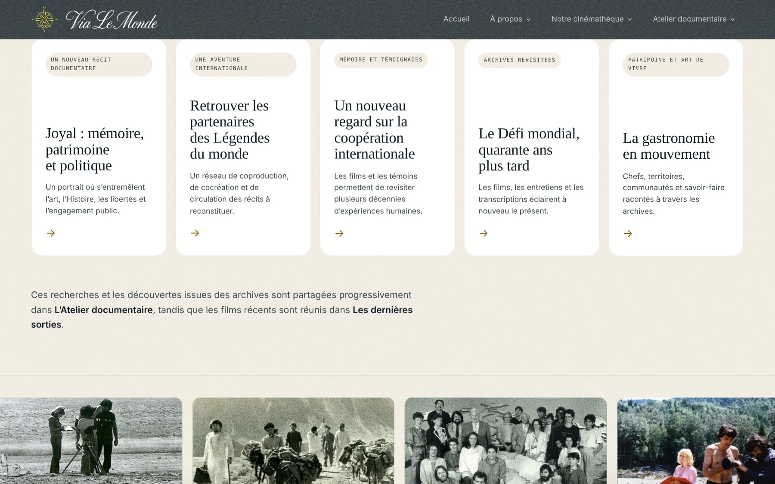Open Retrouver les partenaires des Légendes du monde
775x484 pixels.
[229, 129]
